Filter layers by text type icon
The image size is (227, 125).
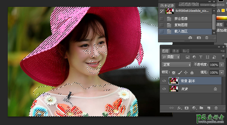tap(201, 57)
